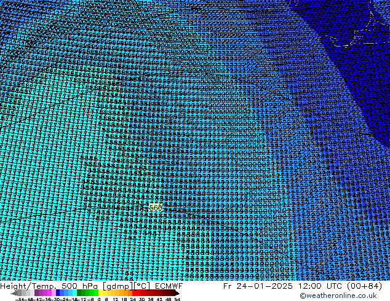Screen dimensions: 390x301
Task: Click the [gdmp] unit label in the caption
Action: [118, 286]
